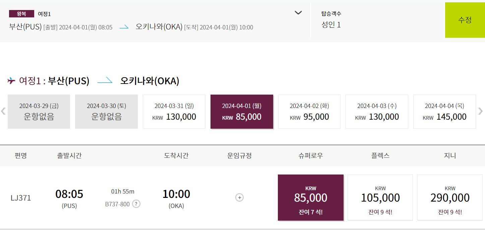Click the 수정 modify button
Screen dimensions: 485x233
coord(465,20)
